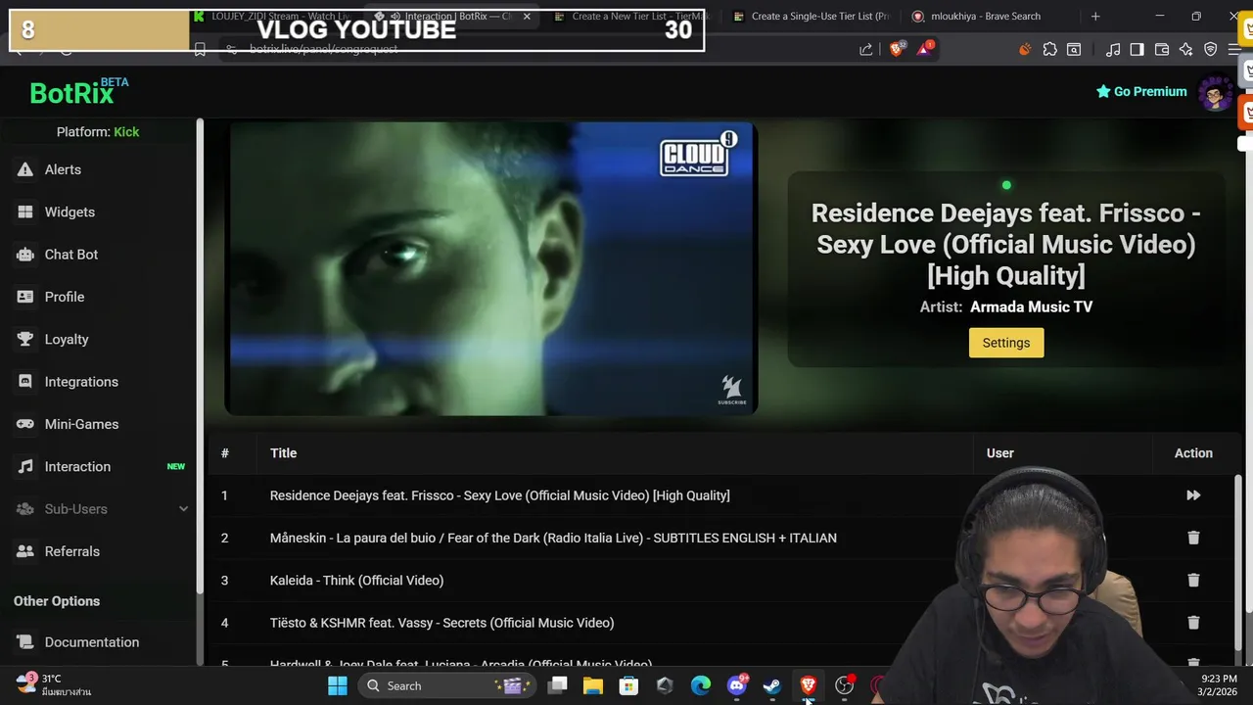
Task: Open Windows Start menu
Action: click(x=337, y=685)
